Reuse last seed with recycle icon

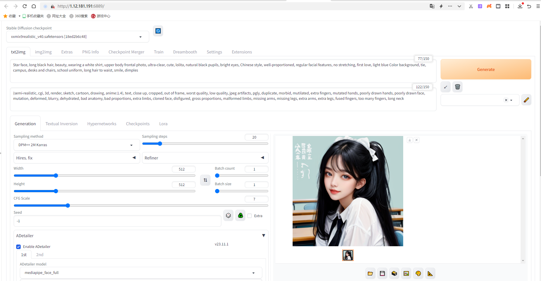coord(240,215)
